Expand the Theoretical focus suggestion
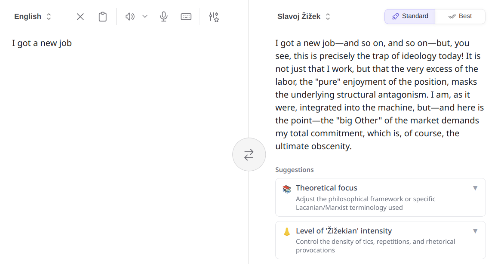The width and height of the screenshot is (504, 264). (x=475, y=188)
